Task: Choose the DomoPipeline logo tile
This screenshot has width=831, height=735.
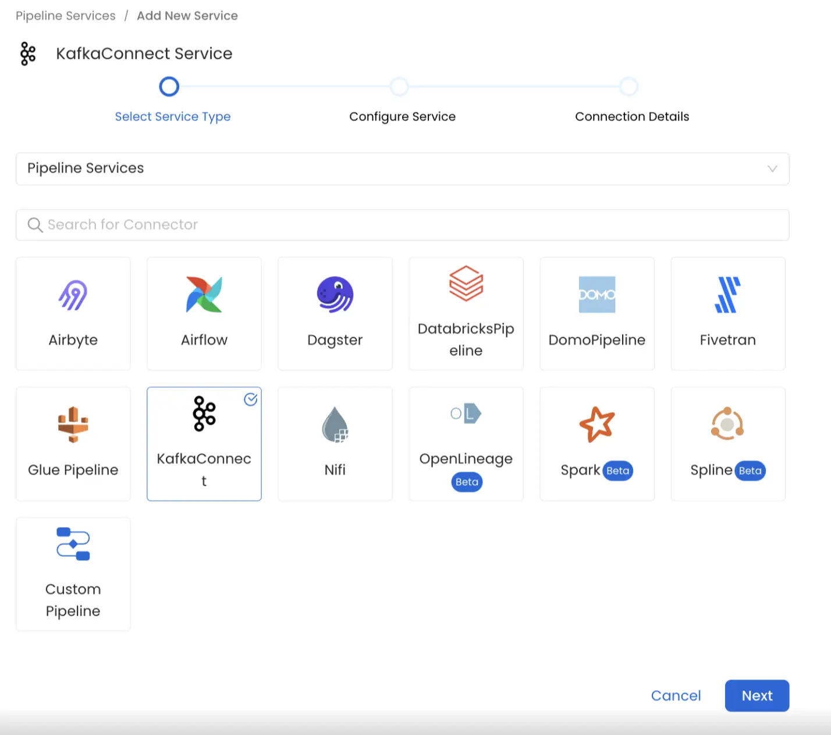Action: point(596,295)
